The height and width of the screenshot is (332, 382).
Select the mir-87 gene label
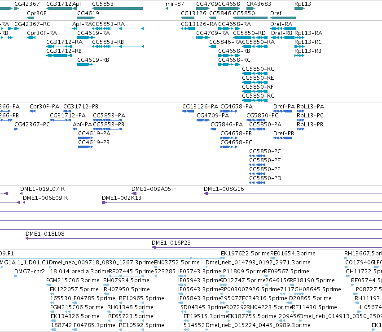(175, 4)
